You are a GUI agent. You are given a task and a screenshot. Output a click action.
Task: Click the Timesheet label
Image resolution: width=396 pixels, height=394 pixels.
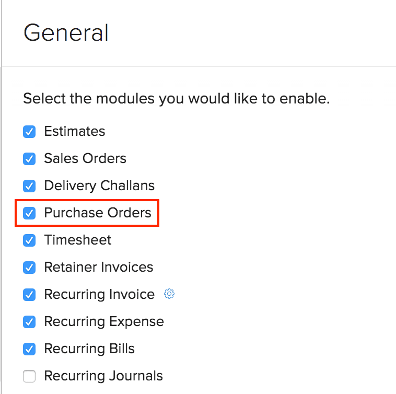coord(78,240)
